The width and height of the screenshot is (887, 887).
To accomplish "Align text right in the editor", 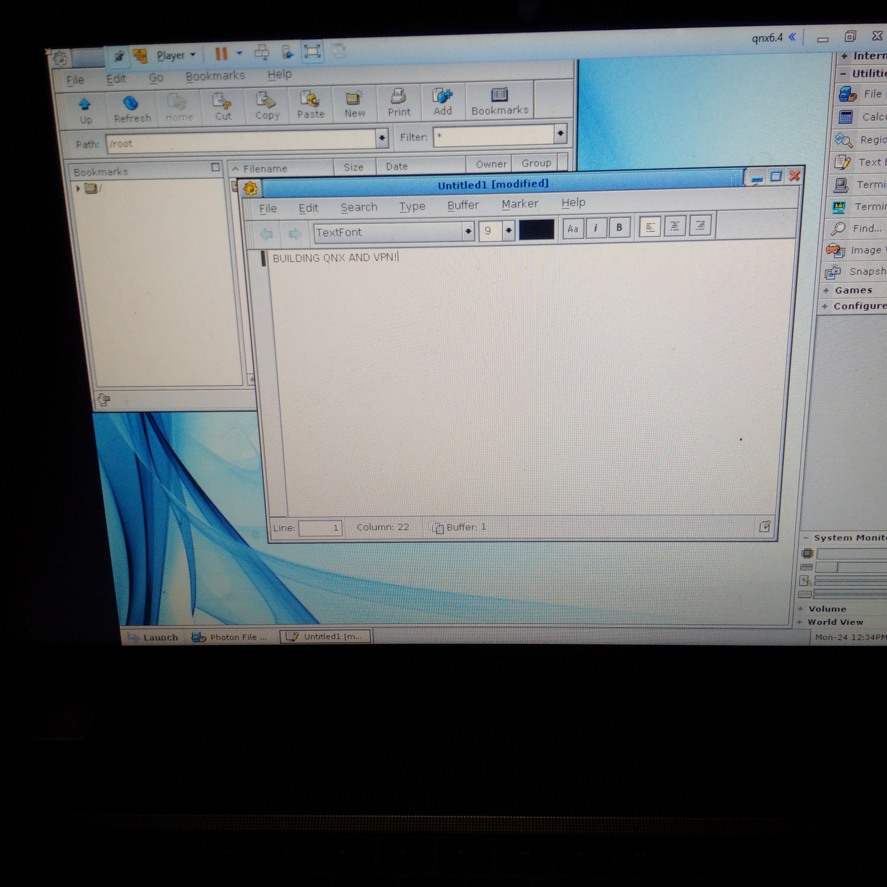I will 700,225.
